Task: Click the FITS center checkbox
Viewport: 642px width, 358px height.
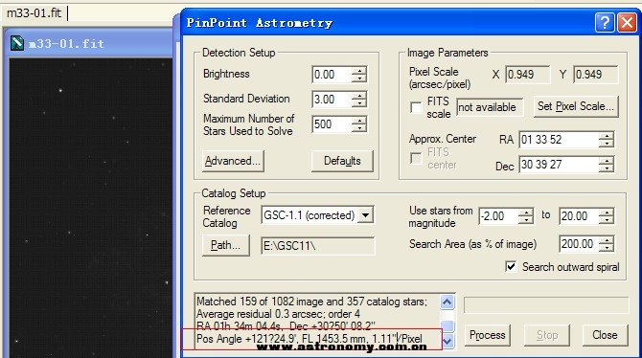Action: point(416,158)
